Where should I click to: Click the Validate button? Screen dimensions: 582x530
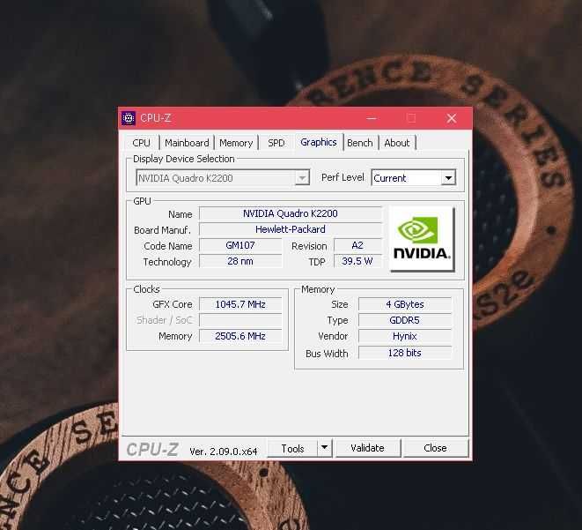(367, 448)
